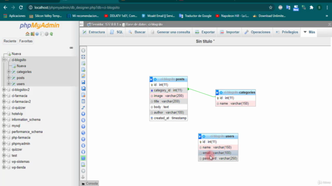
Task: Open the Exportar tab
Action: (x=205, y=32)
